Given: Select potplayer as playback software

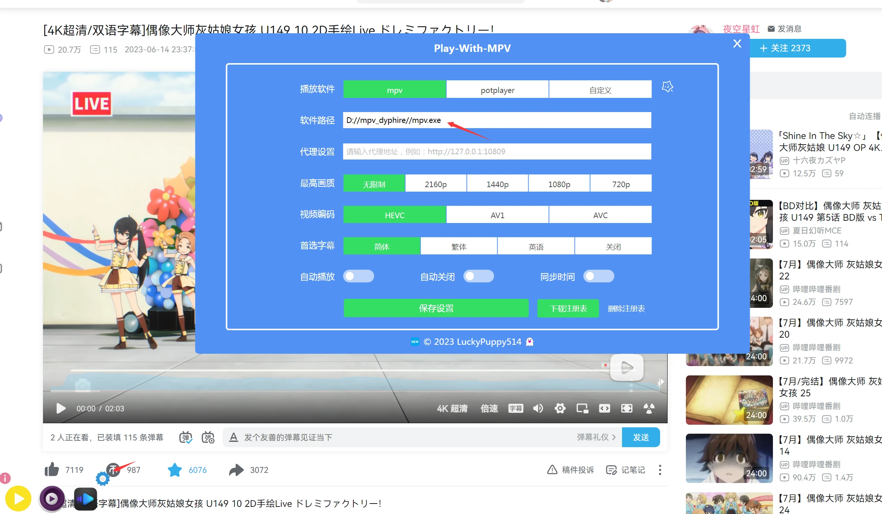Looking at the screenshot, I should click(497, 90).
